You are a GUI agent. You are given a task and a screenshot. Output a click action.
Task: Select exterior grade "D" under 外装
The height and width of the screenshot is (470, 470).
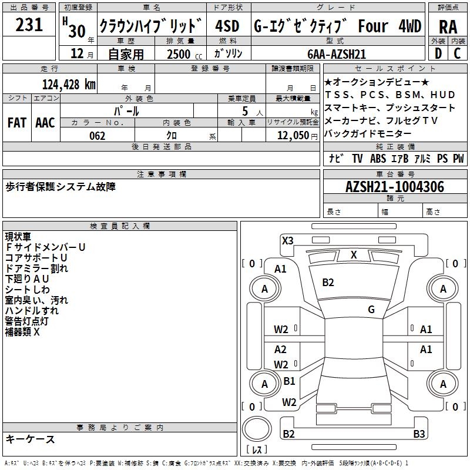[438, 53]
